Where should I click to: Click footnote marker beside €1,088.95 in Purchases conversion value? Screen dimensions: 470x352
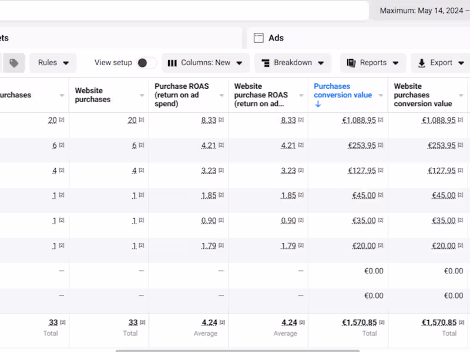(380, 120)
